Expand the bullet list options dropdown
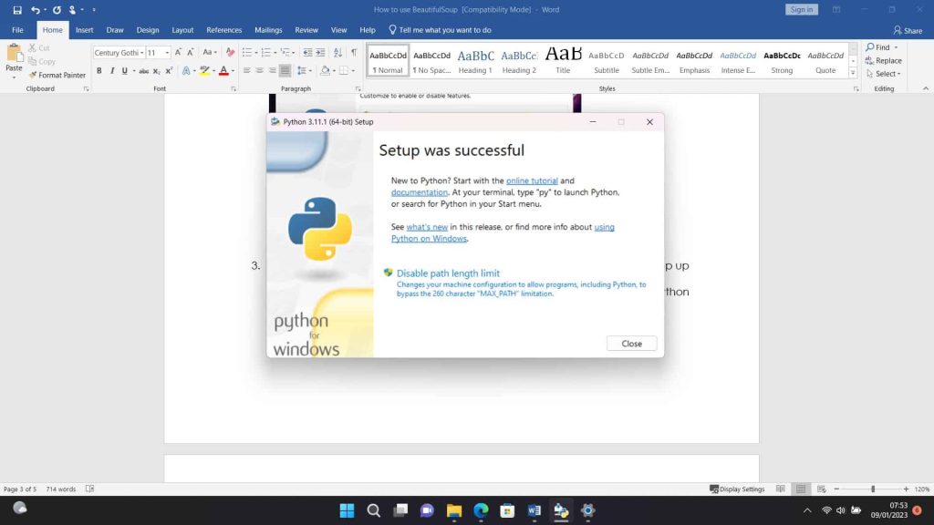The height and width of the screenshot is (525, 934). click(x=254, y=52)
